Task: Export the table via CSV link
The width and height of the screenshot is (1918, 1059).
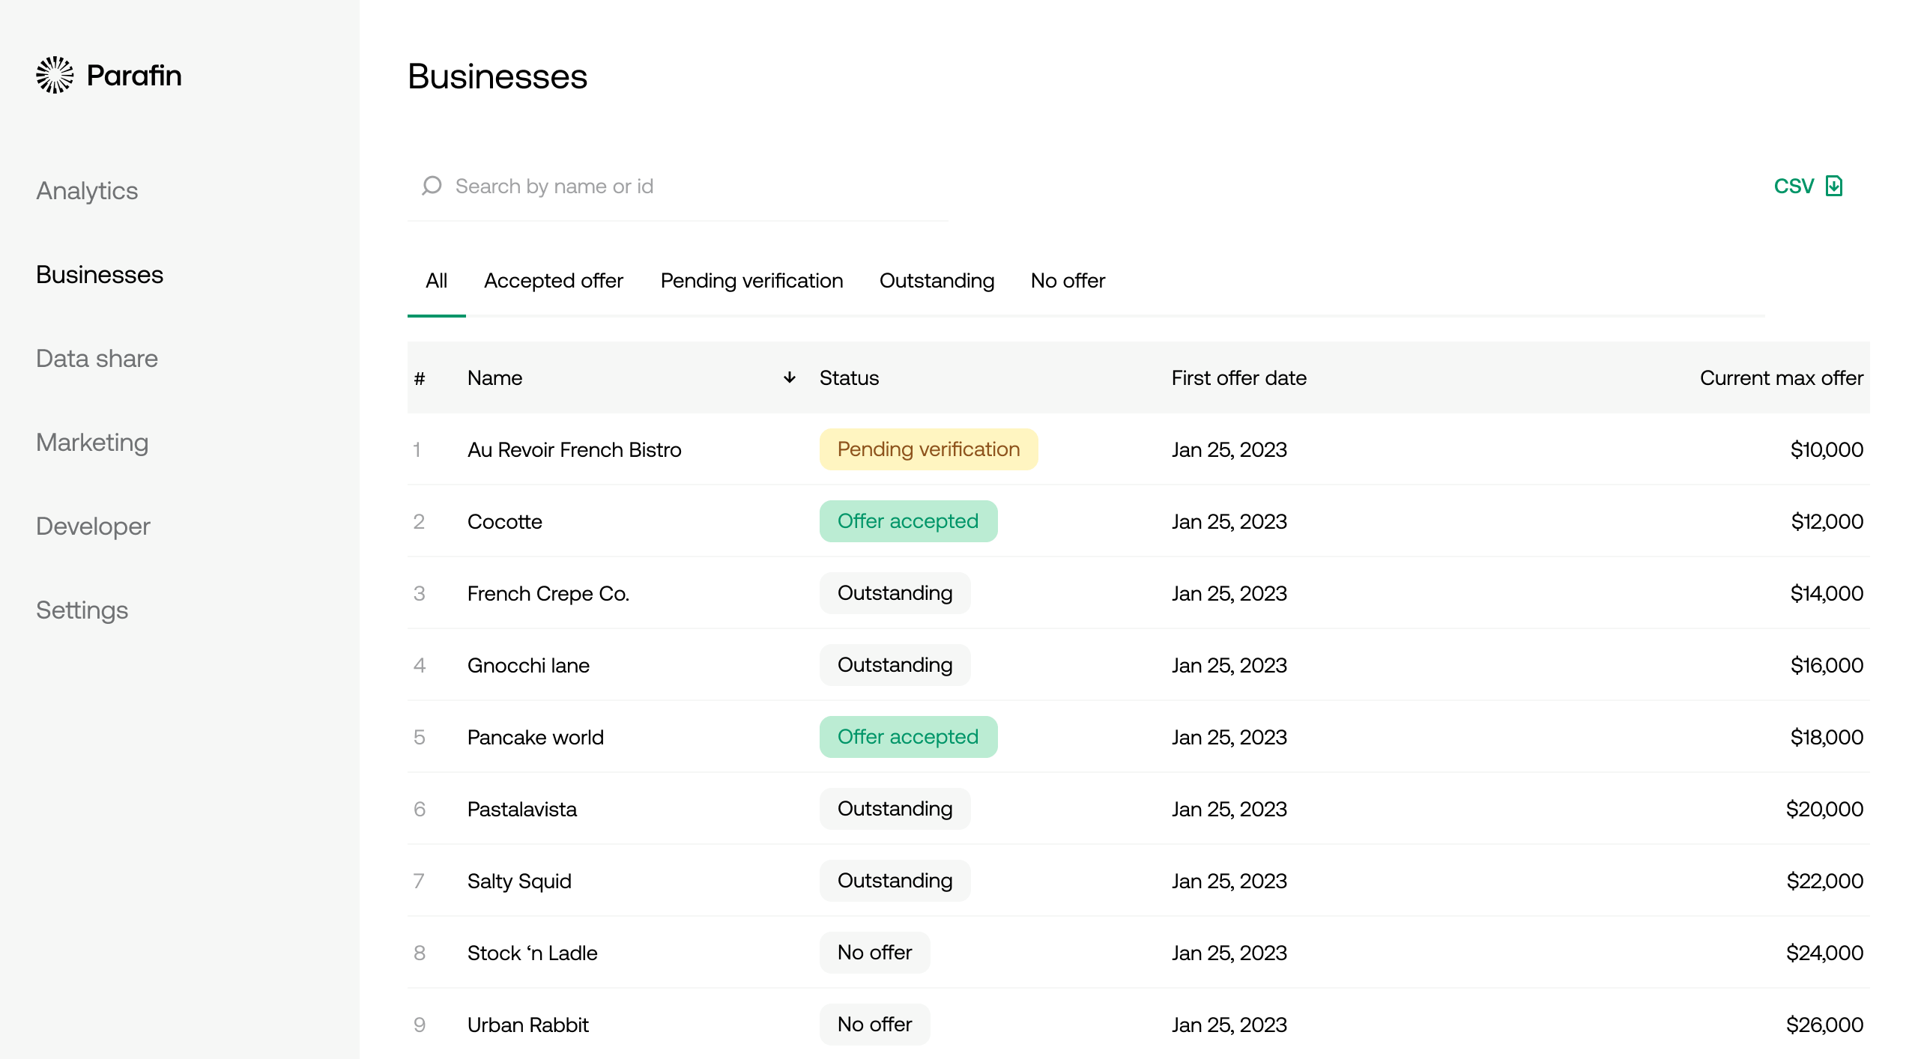Action: pos(1794,186)
